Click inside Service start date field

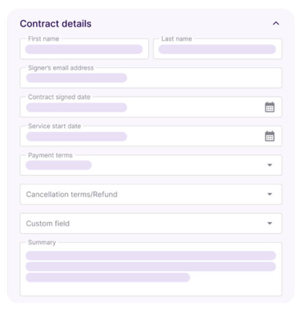coord(151,136)
